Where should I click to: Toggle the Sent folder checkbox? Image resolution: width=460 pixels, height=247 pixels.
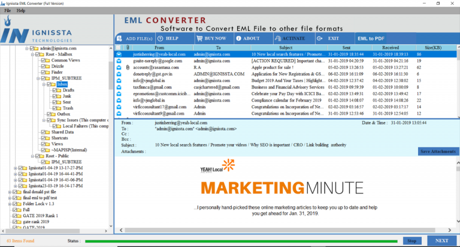(x=55, y=102)
